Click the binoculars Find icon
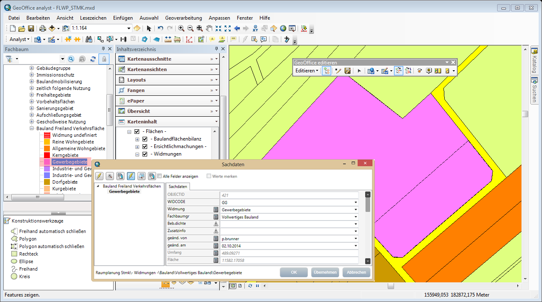542x302 pixels. (x=89, y=39)
